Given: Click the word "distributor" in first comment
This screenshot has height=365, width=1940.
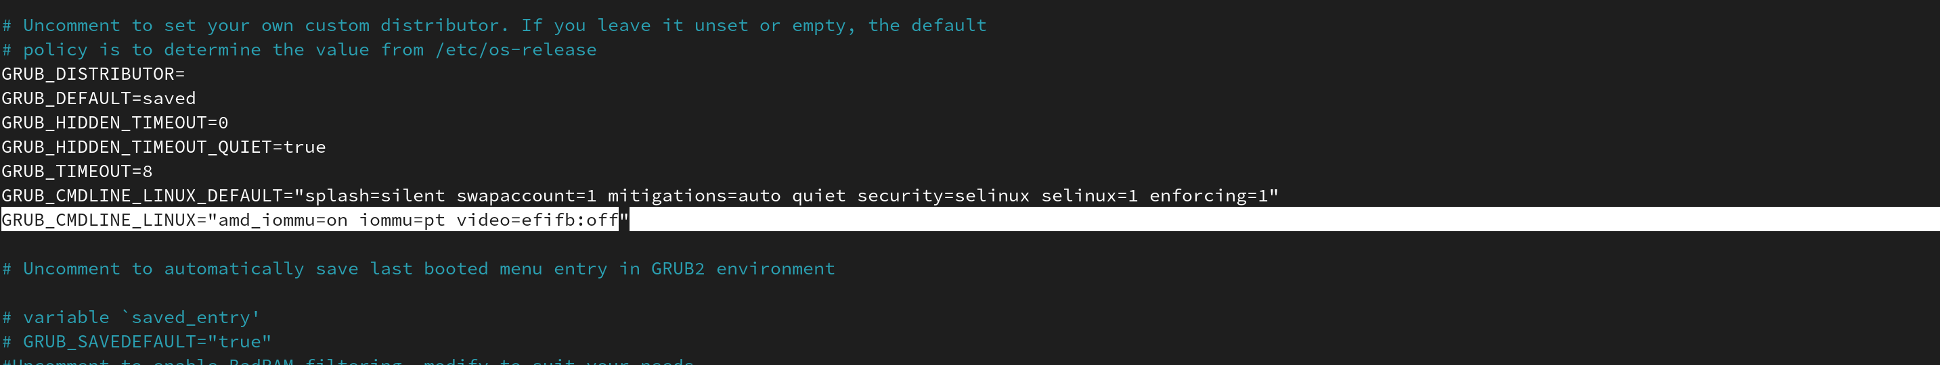Looking at the screenshot, I should [x=439, y=26].
